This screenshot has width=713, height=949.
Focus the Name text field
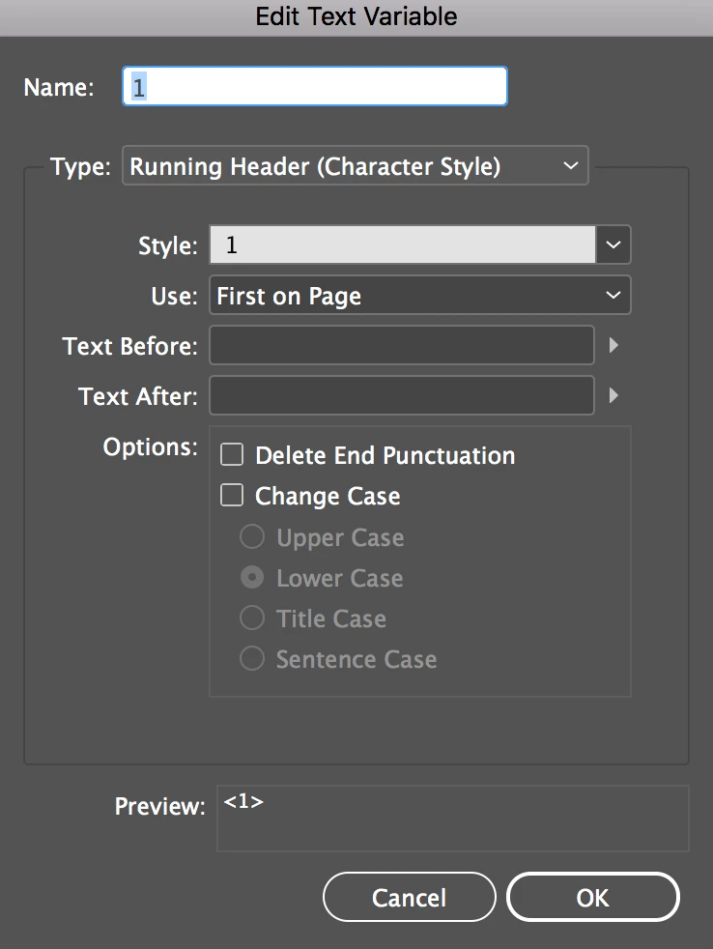pos(314,87)
